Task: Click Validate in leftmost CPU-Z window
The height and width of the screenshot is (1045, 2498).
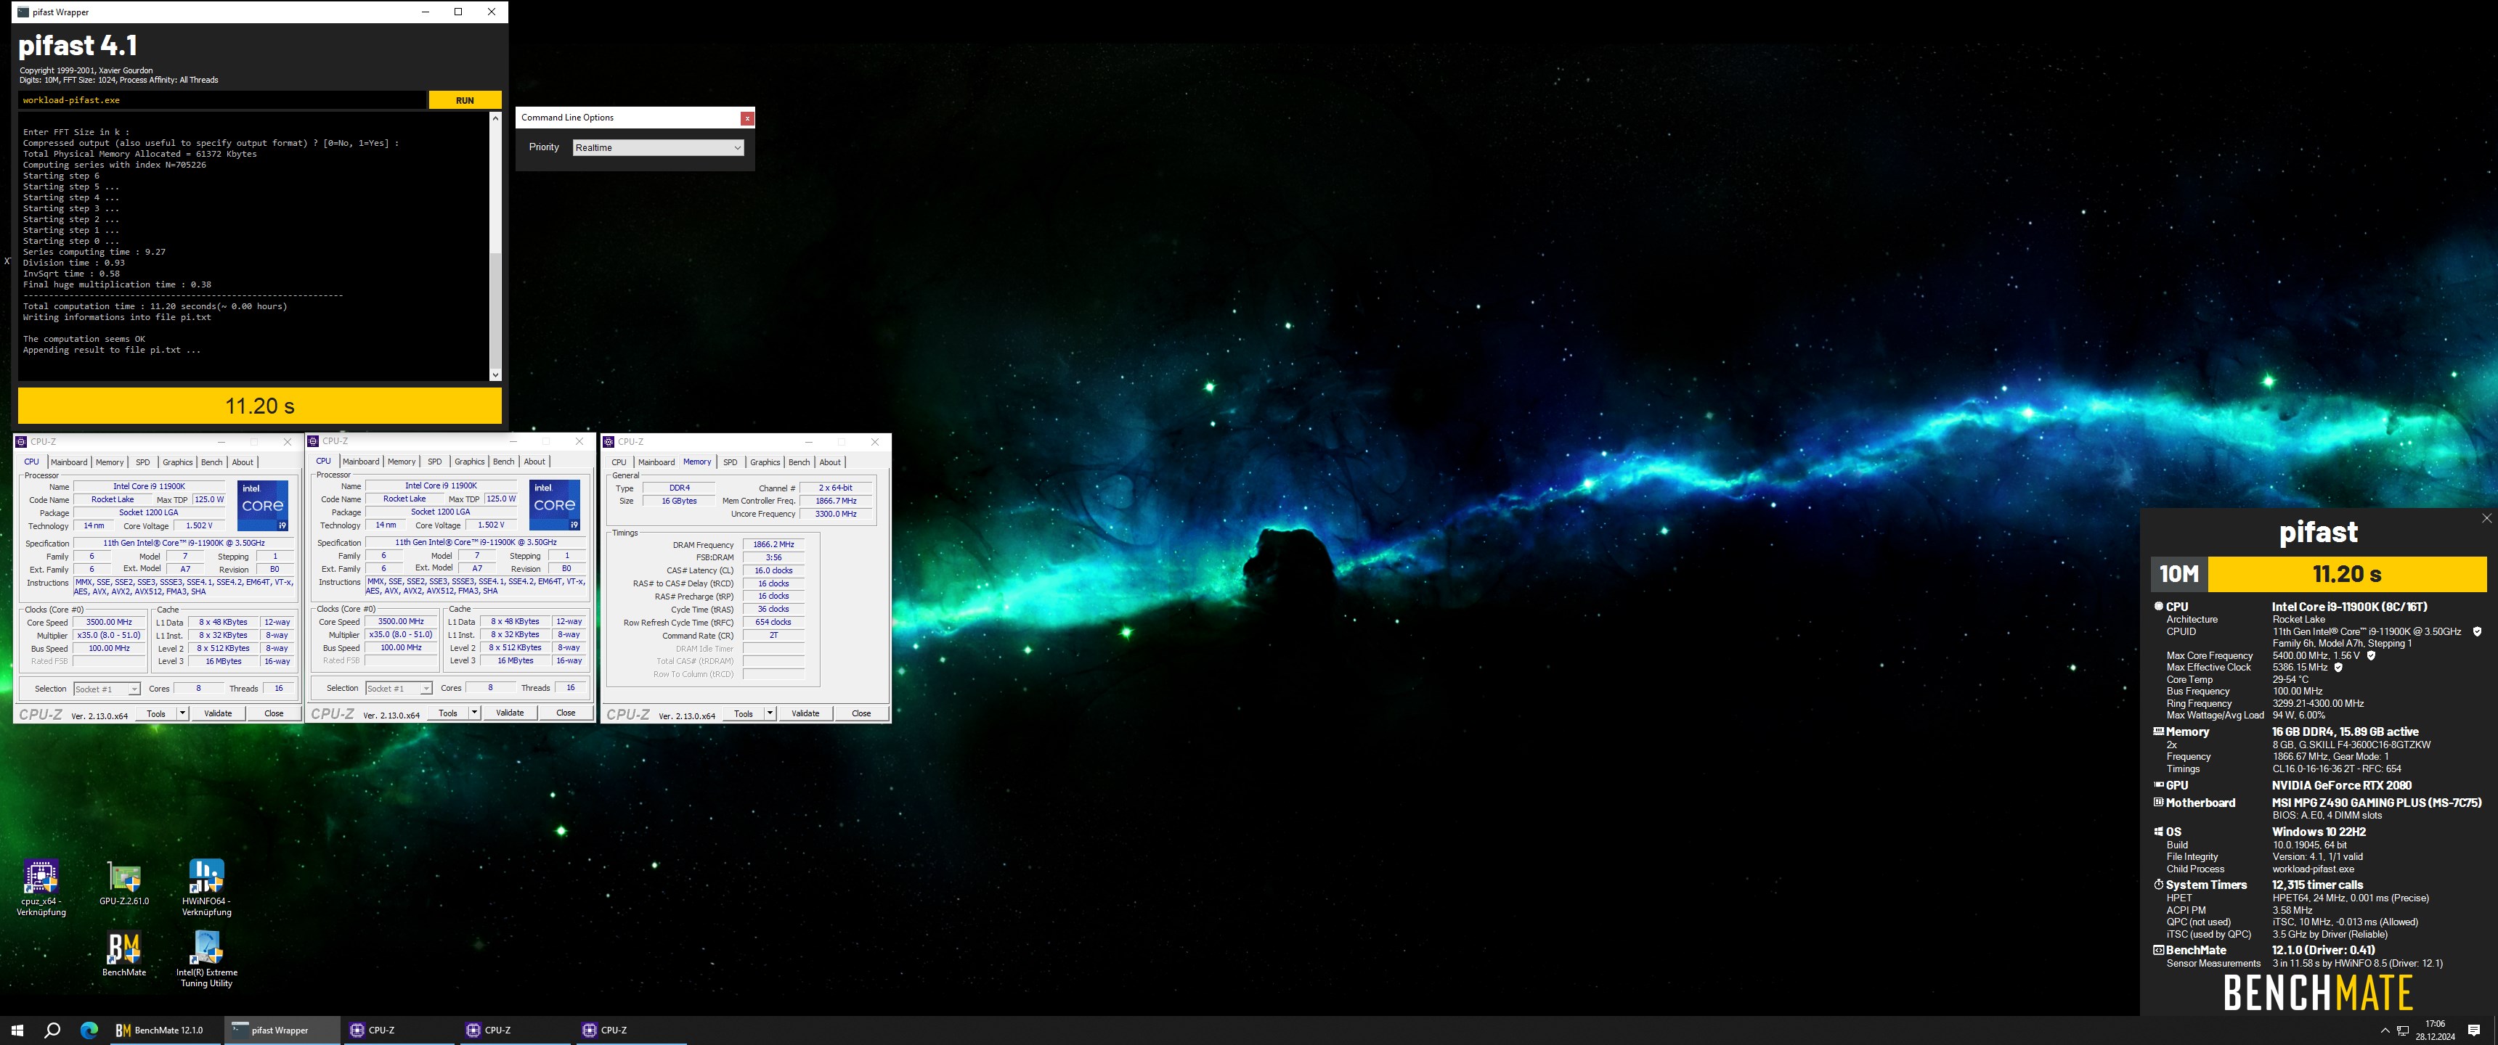Action: pos(218,713)
